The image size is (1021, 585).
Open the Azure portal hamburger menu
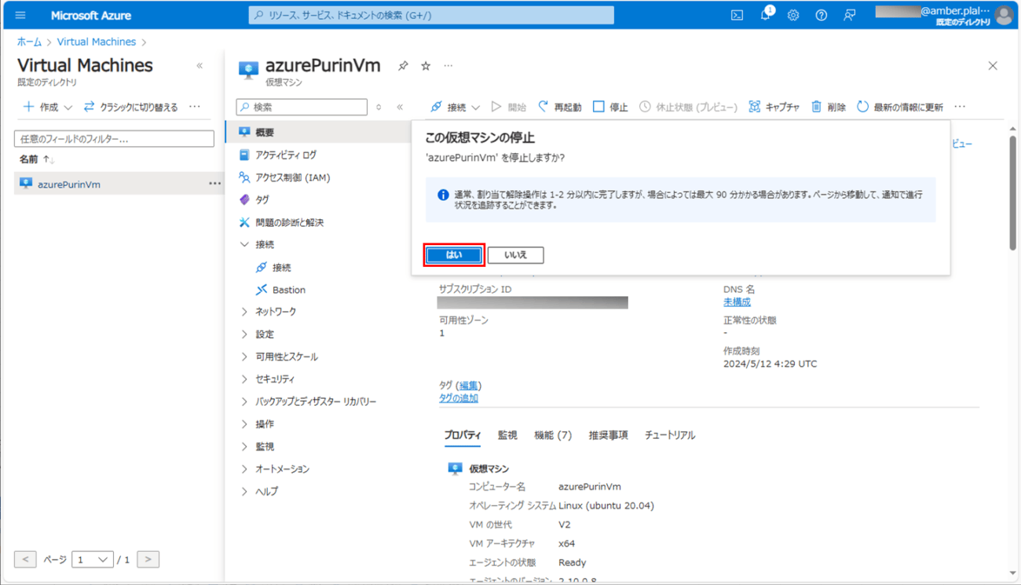20,15
